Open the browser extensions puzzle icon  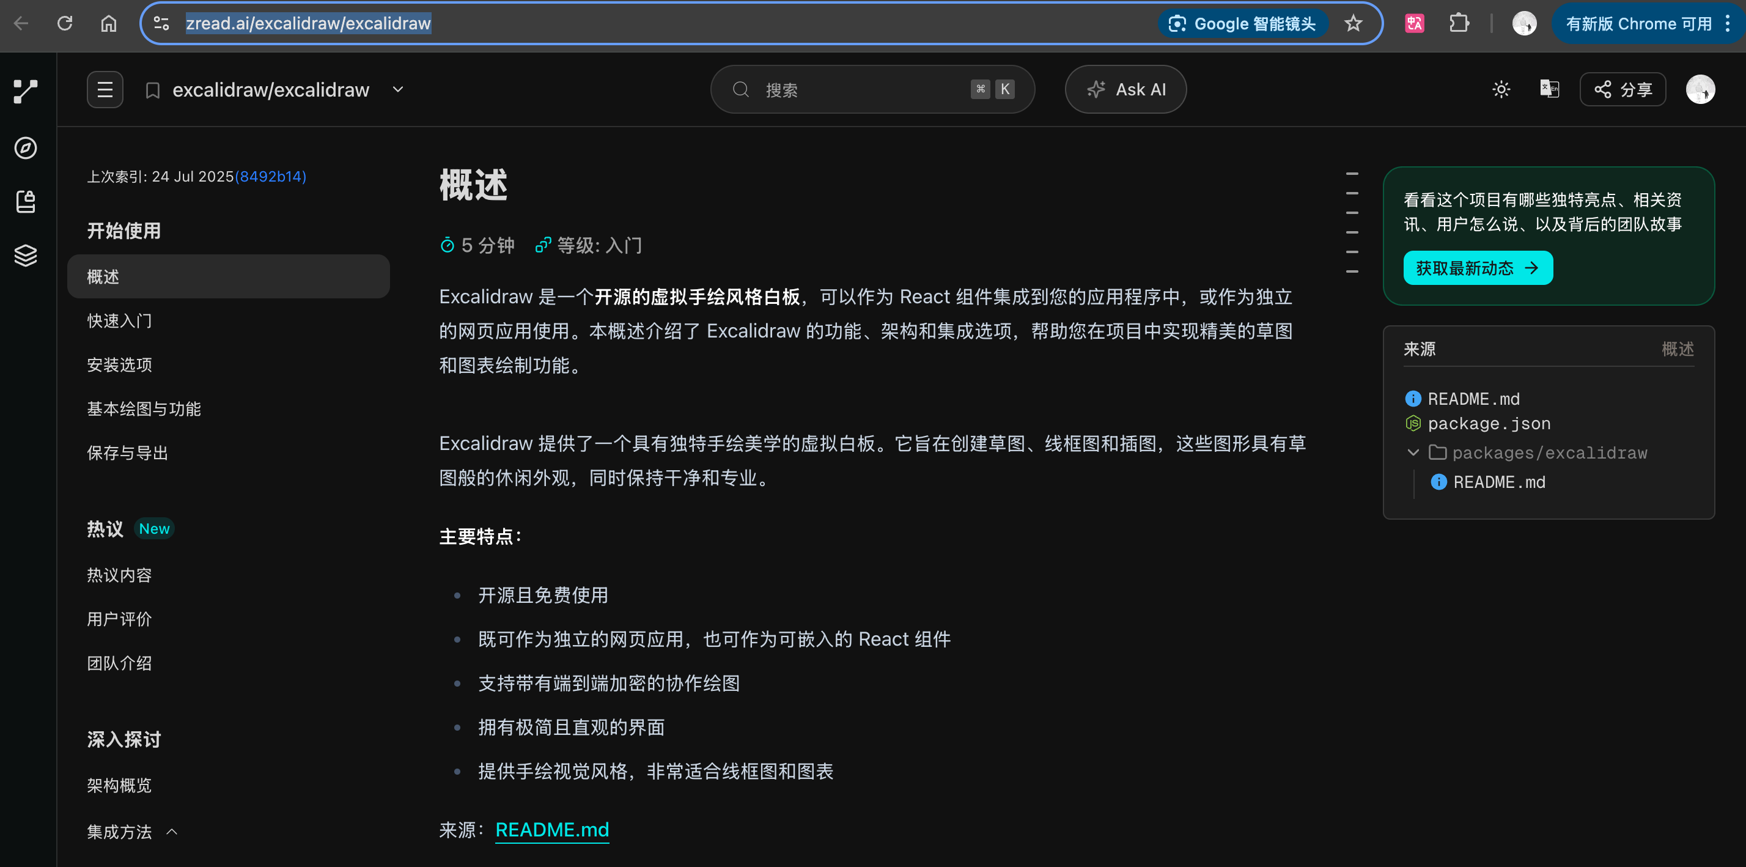pos(1459,23)
